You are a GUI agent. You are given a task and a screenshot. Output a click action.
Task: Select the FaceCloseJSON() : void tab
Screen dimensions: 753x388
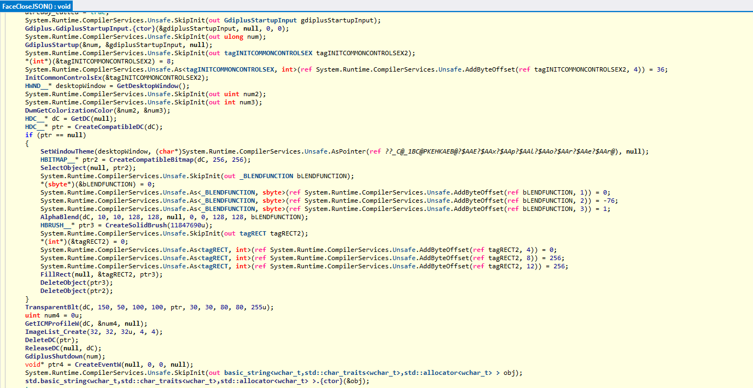point(36,5)
